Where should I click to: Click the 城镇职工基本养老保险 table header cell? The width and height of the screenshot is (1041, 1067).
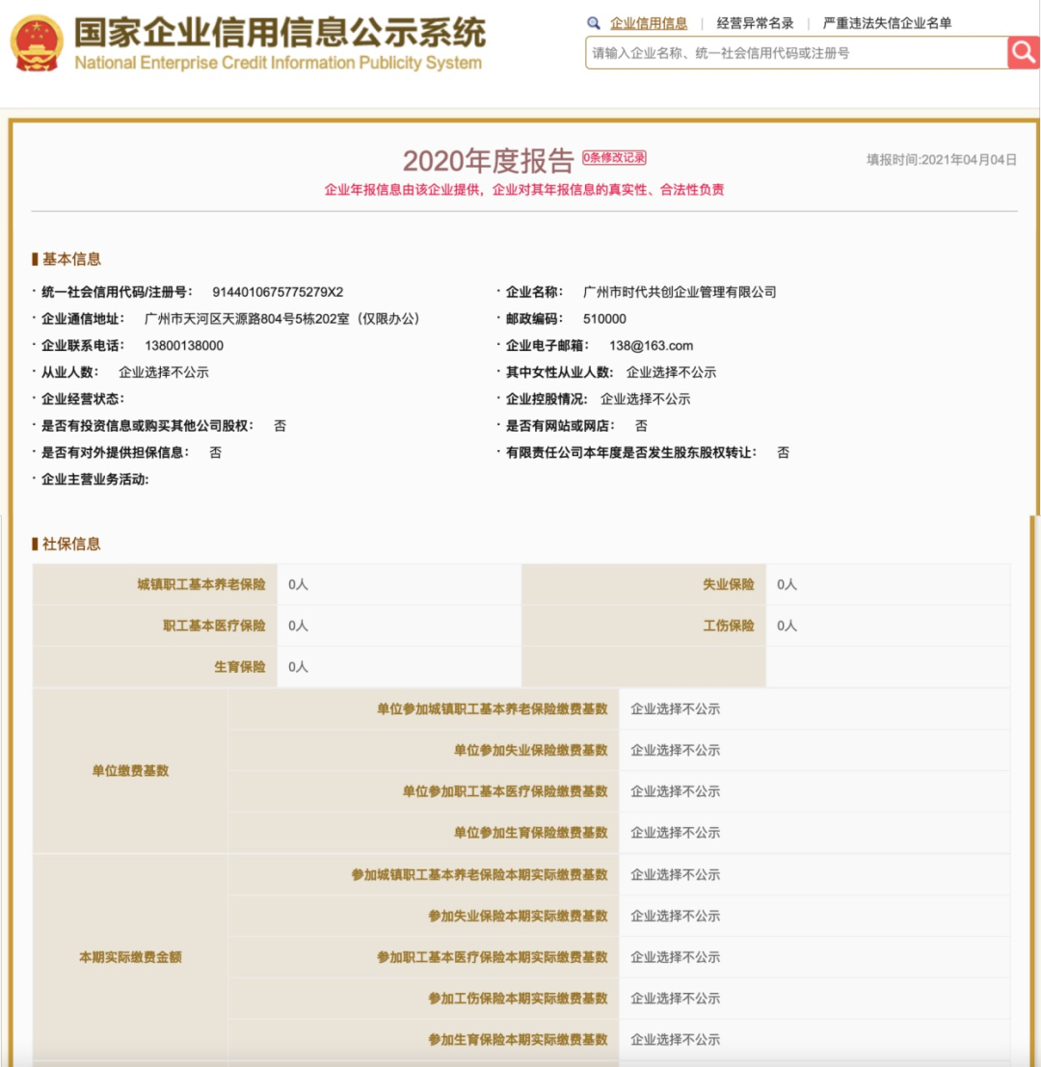(155, 584)
